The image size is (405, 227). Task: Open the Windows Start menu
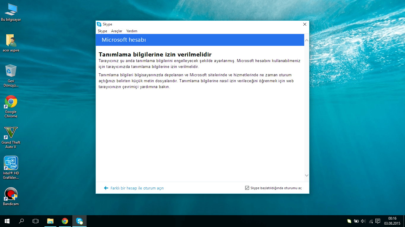coord(7,221)
